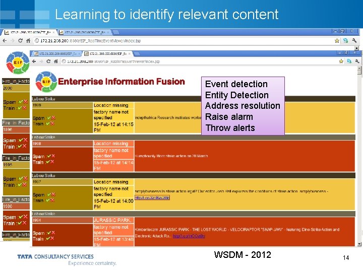
Task: Reject spam for event 1999 with red X
Action: [x=53, y=118]
